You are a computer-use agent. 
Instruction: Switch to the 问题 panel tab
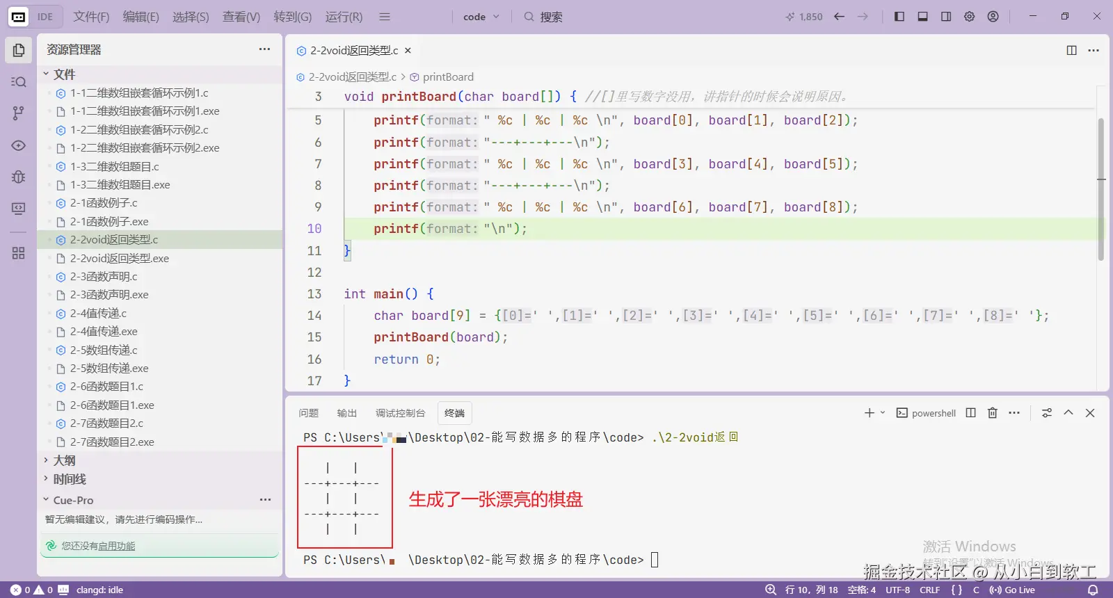pyautogui.click(x=308, y=413)
